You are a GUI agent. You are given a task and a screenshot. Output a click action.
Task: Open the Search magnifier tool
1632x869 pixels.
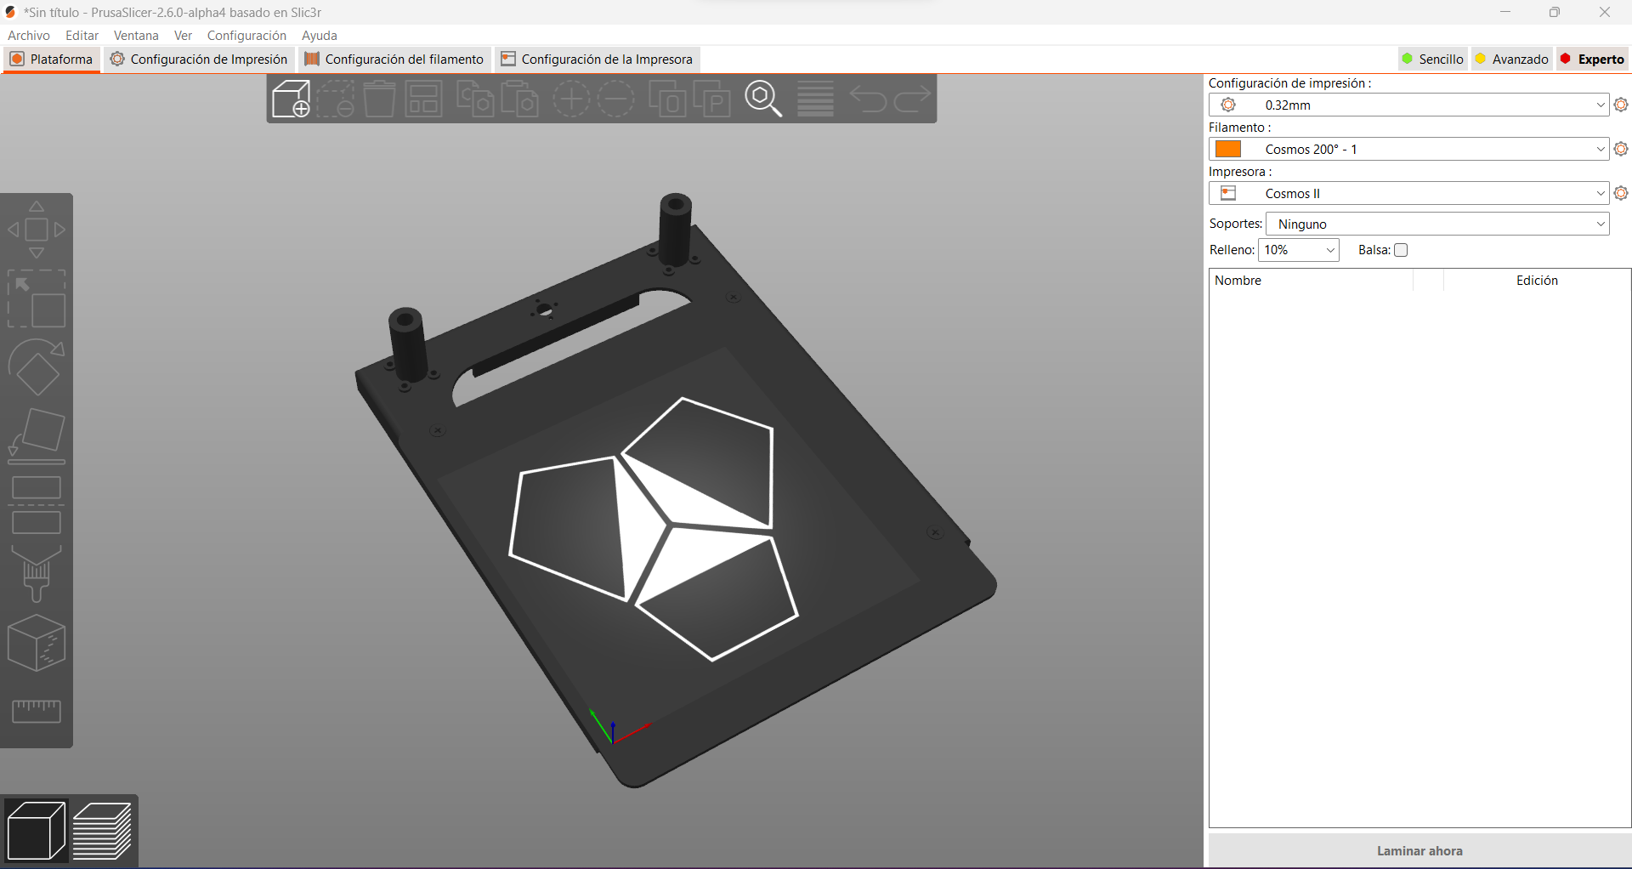pos(763,99)
